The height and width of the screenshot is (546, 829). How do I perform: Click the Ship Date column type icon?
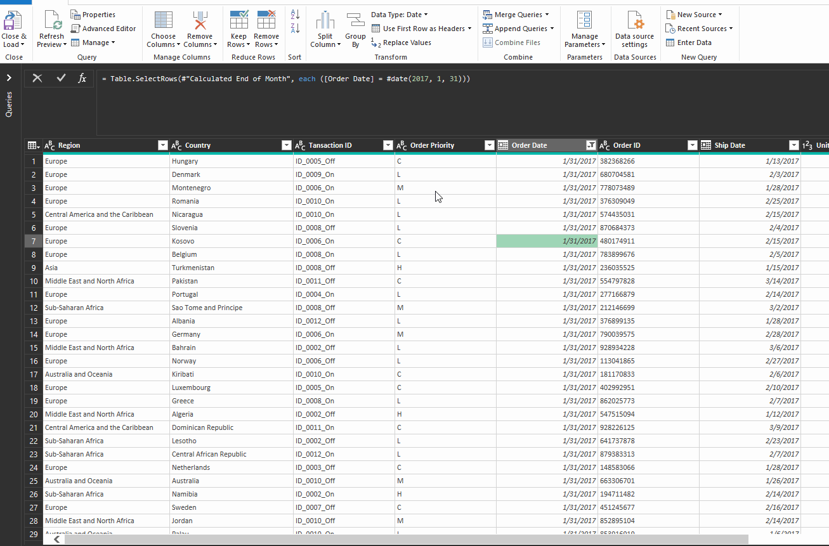tap(707, 145)
